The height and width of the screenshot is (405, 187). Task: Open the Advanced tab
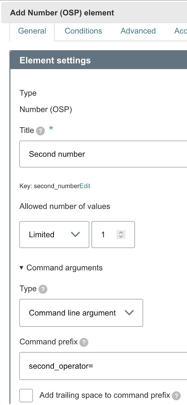click(138, 31)
